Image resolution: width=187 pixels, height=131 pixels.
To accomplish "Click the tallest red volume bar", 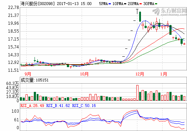I will click(x=137, y=93).
